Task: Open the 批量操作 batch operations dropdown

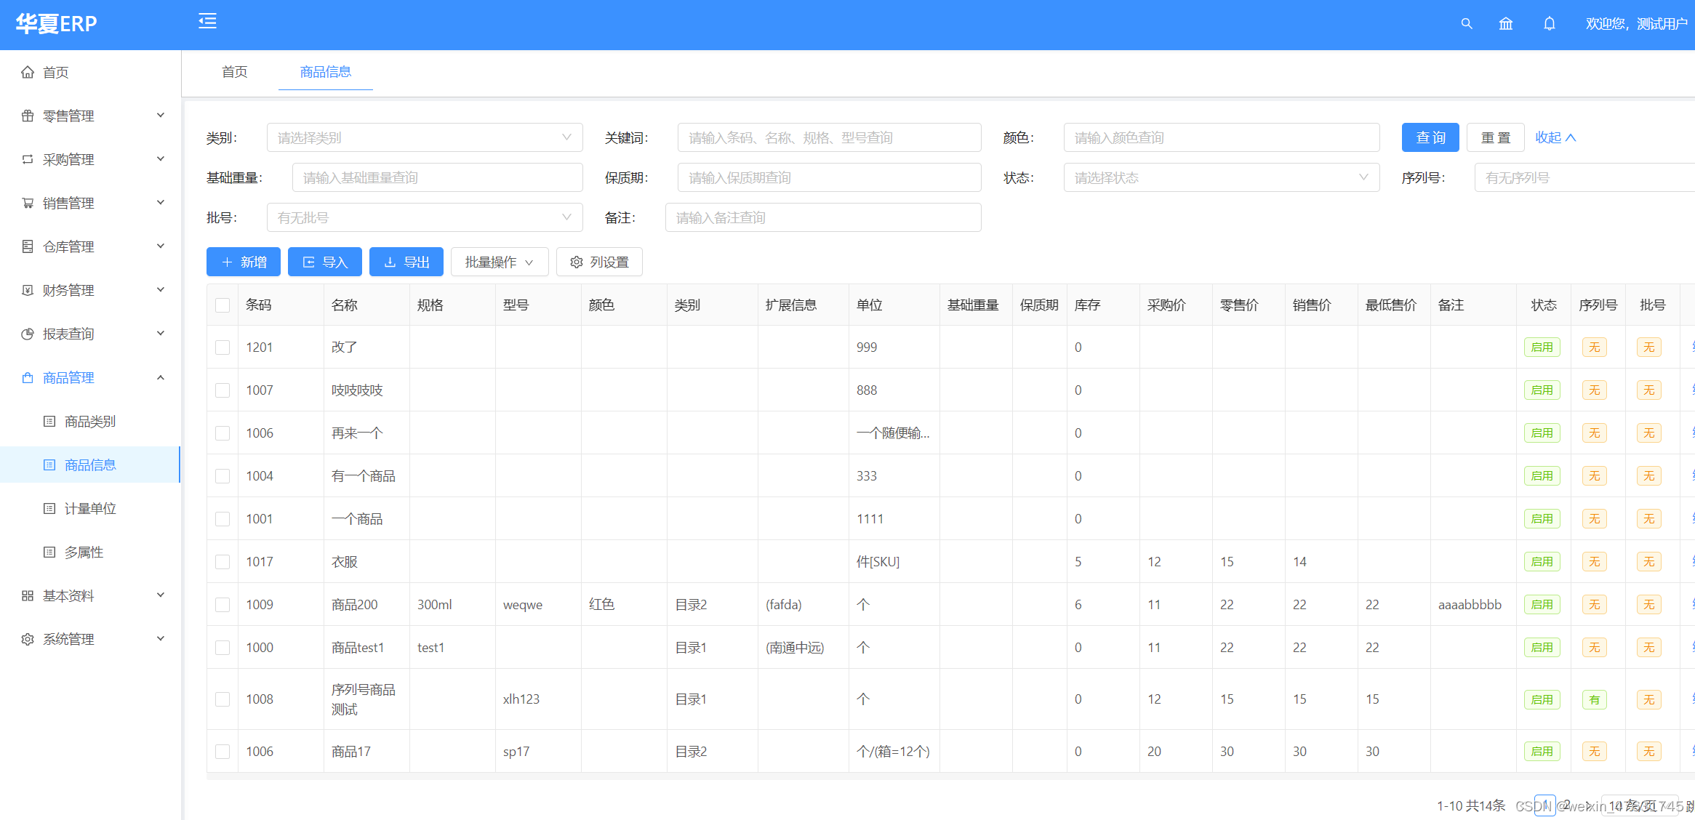Action: (500, 262)
